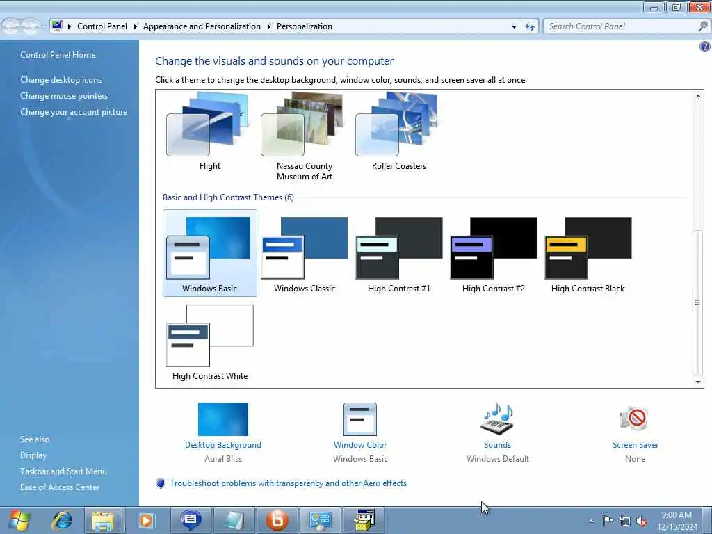
Task: Open Window Color settings icon
Action: 360,419
